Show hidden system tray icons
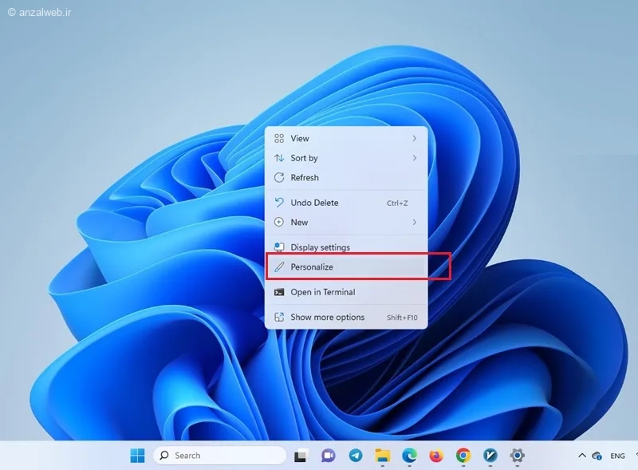Viewport: 638px width, 470px height. (x=581, y=456)
